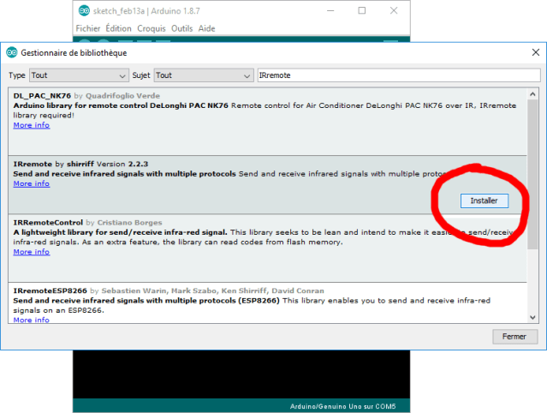The height and width of the screenshot is (413, 547).
Task: Open More info for IRRemoteControl
Action: coord(31,252)
